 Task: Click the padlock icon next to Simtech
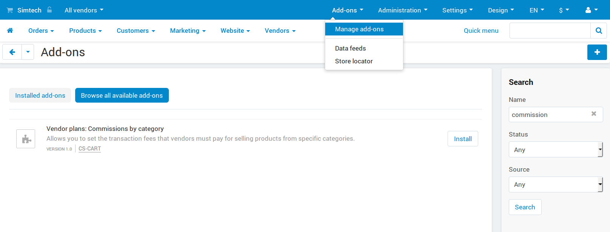pos(49,10)
